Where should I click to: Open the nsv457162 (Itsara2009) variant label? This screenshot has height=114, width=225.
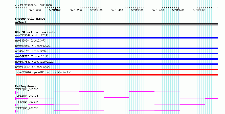[x=32, y=51]
